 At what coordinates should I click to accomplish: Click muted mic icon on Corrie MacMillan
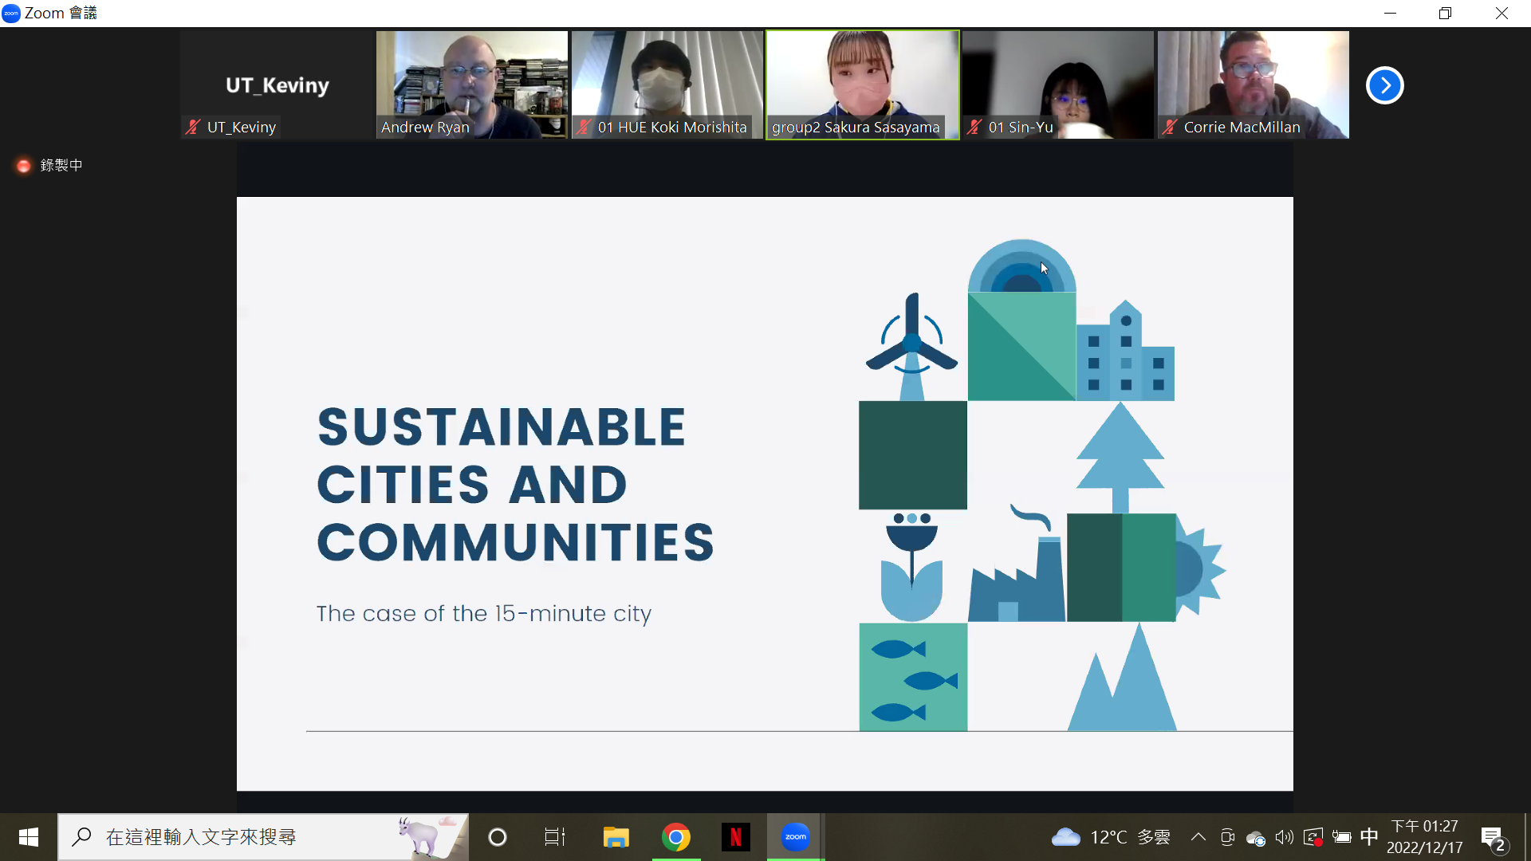pyautogui.click(x=1170, y=127)
